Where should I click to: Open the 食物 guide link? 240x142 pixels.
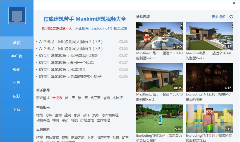pos(107,98)
